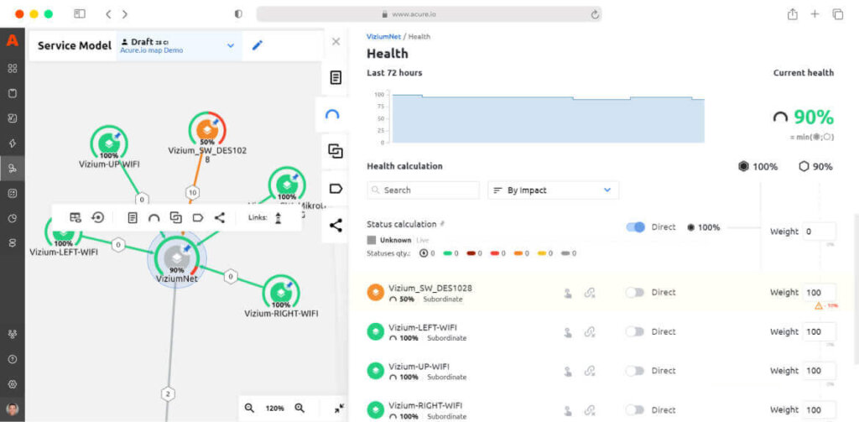859x422 pixels.
Task: Go back with the browser back arrow
Action: click(108, 14)
